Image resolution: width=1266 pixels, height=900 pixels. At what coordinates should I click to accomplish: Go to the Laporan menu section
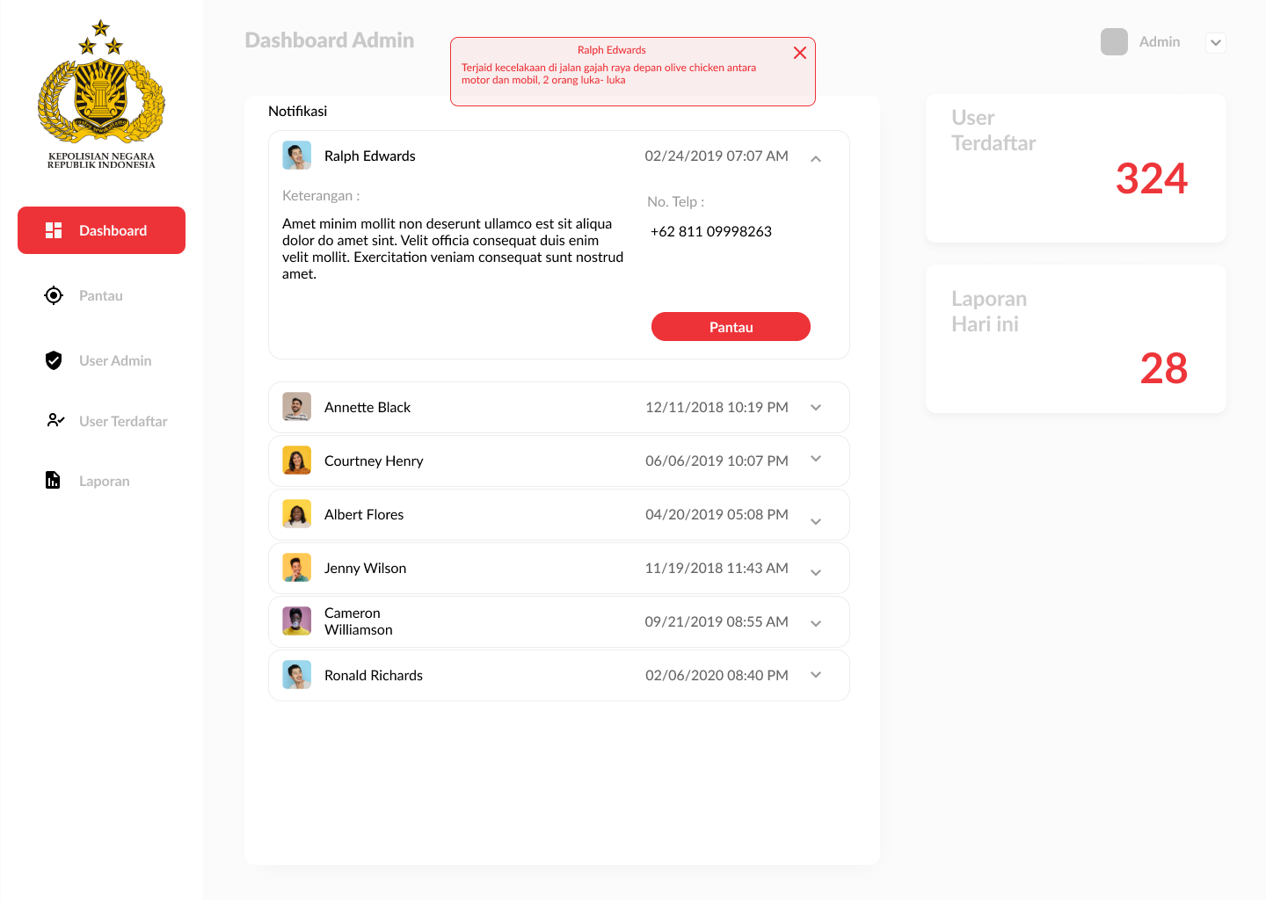pos(104,481)
